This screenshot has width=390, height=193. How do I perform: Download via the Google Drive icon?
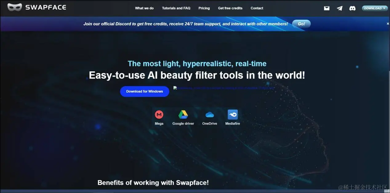[183, 115]
